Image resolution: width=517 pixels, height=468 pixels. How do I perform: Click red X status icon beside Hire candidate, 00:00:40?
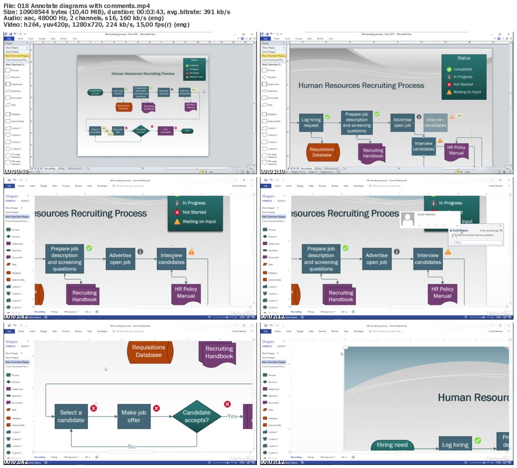point(176,128)
